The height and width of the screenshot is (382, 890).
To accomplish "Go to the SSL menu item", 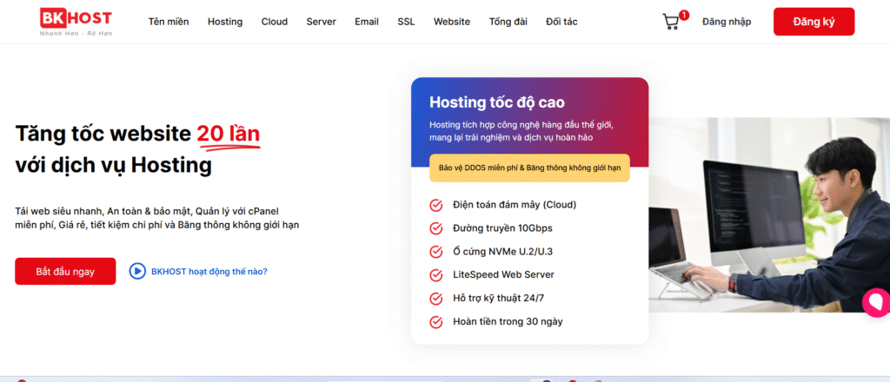I will click(406, 22).
